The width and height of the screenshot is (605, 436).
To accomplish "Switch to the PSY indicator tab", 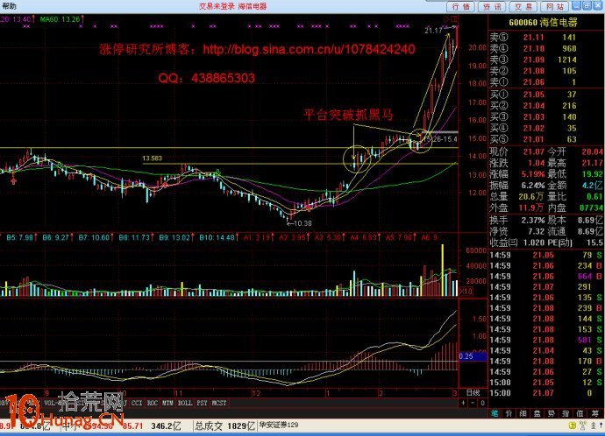I will pos(202,403).
